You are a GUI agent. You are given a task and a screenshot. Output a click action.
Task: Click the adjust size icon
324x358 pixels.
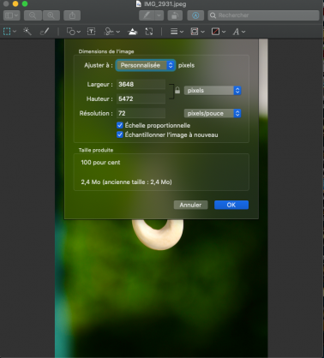point(149,32)
